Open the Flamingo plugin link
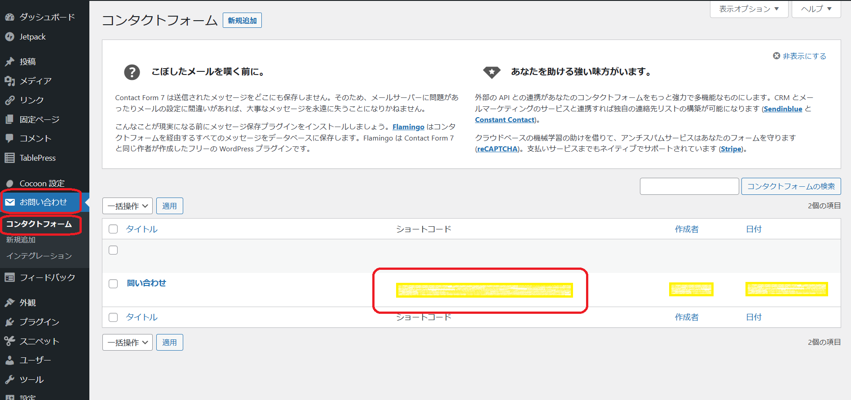Screen dimensions: 851x400 (x=408, y=127)
